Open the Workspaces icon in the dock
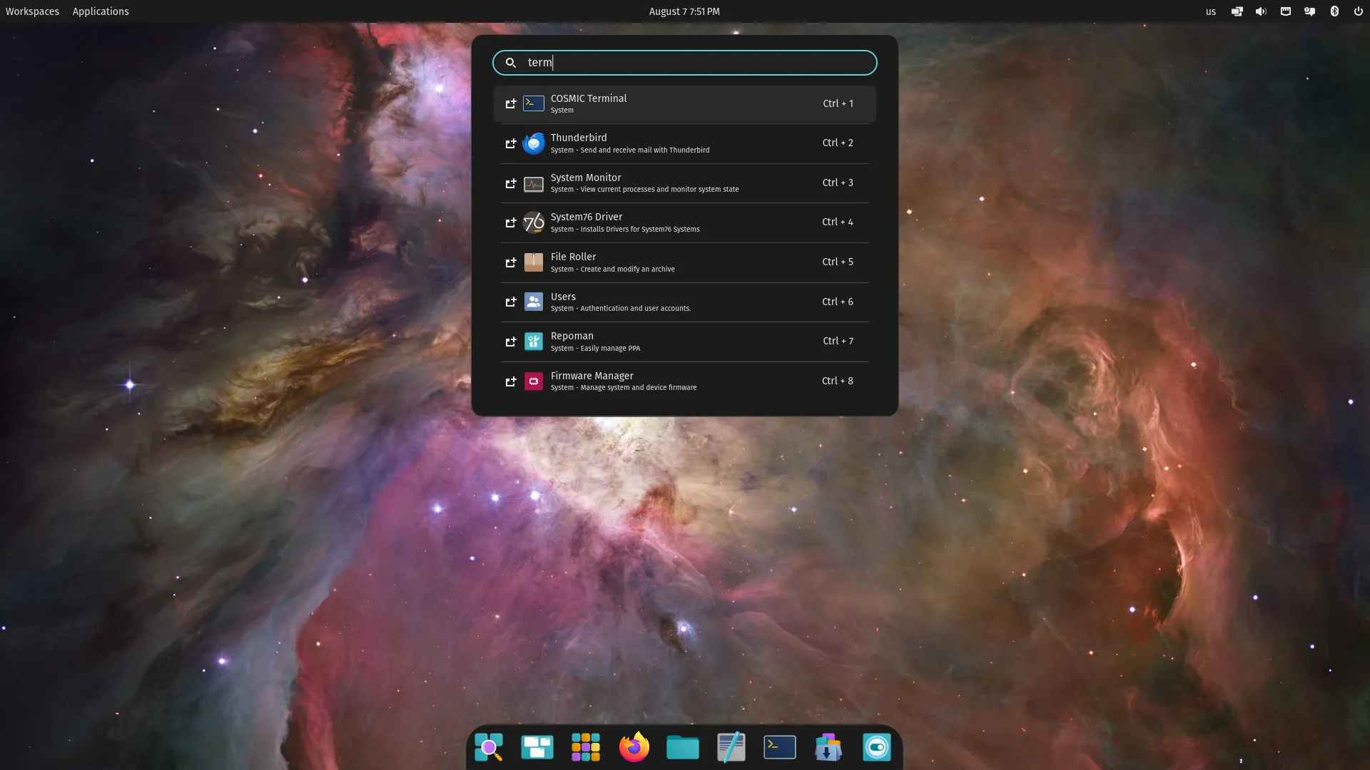The width and height of the screenshot is (1370, 770). pos(537,747)
